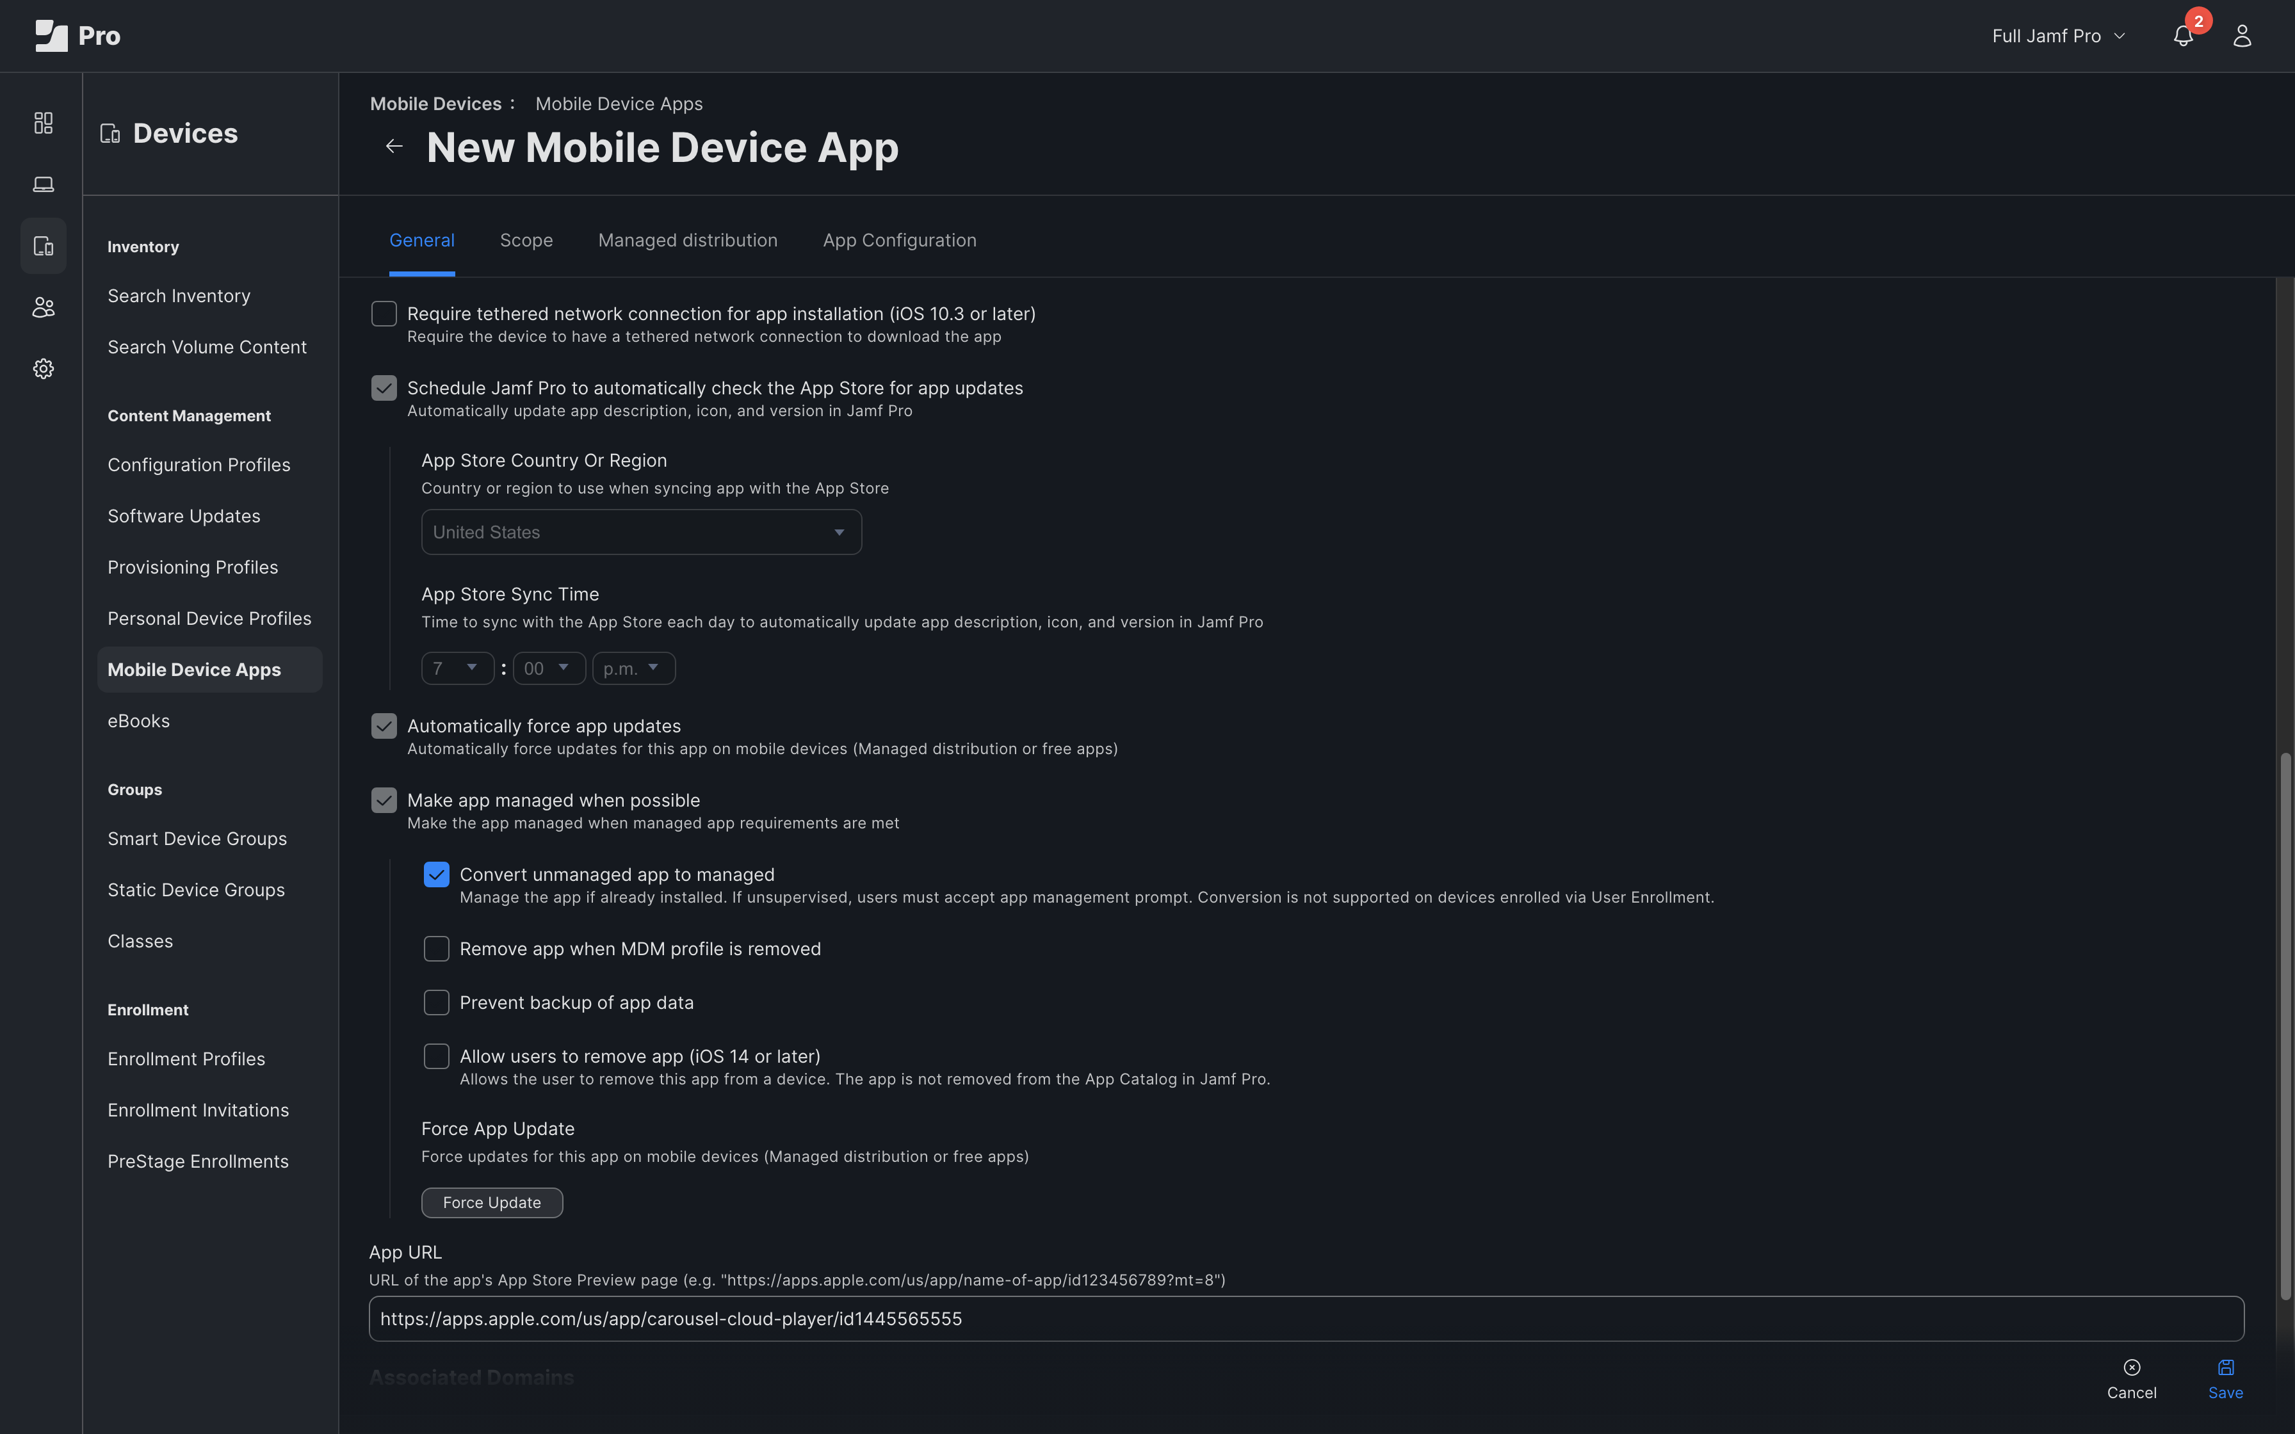
Task: Open the App Store Country dropdown
Action: [641, 532]
